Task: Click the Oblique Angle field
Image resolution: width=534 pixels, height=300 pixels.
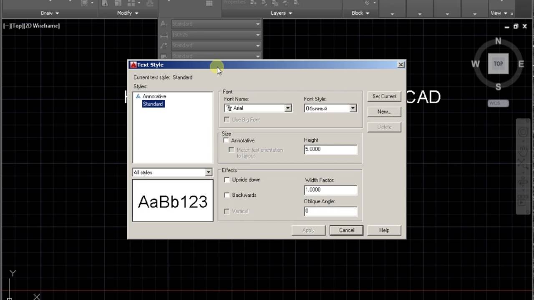Action: tap(330, 211)
